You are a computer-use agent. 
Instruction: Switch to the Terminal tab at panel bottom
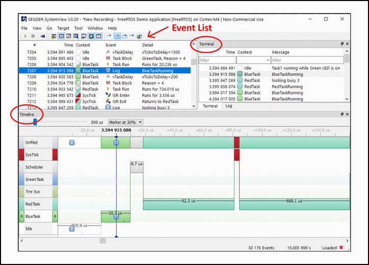click(210, 106)
